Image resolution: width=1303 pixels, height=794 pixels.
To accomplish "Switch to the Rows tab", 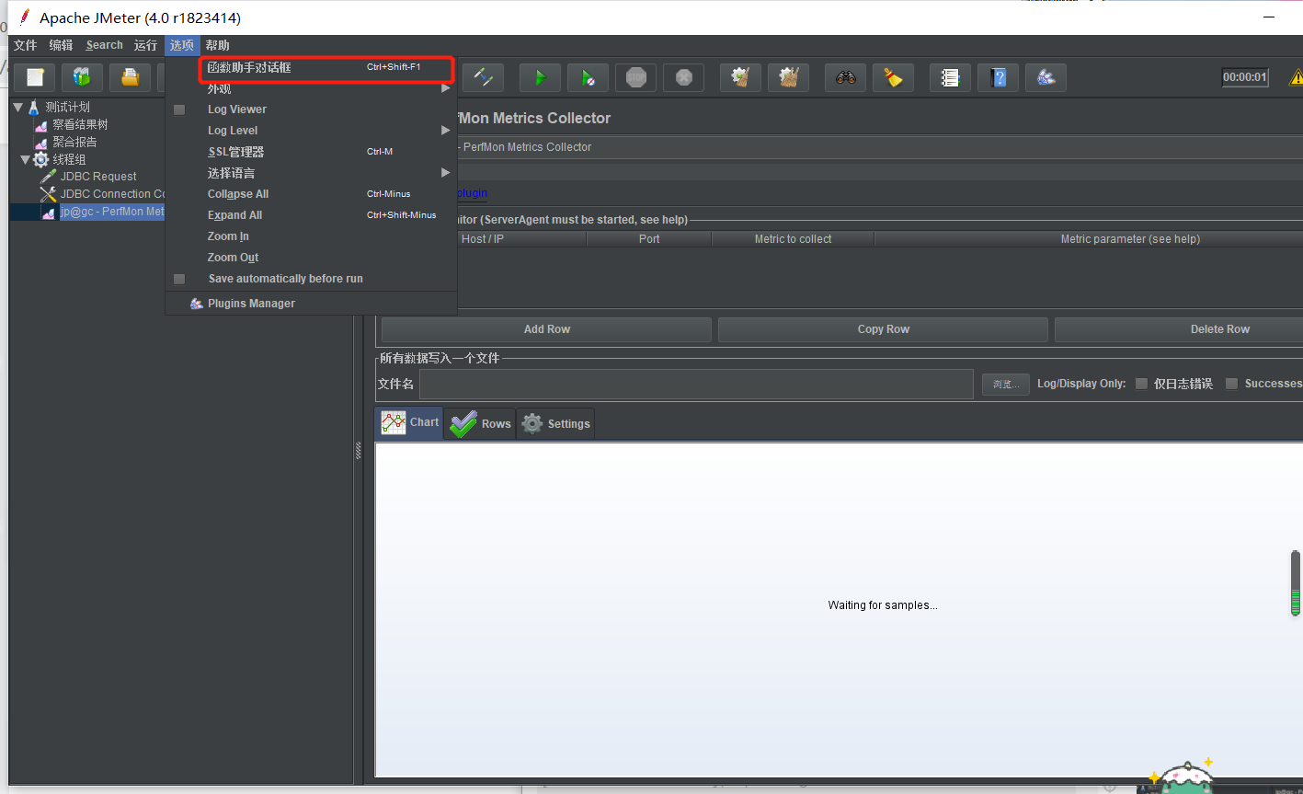I will 480,424.
